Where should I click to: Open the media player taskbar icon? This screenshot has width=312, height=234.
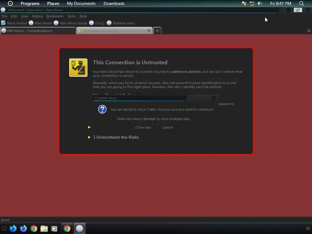click(54, 229)
